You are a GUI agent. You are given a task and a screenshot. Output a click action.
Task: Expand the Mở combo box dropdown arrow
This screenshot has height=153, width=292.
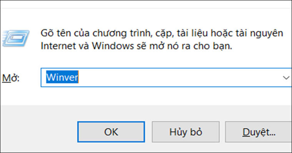[x=286, y=78]
